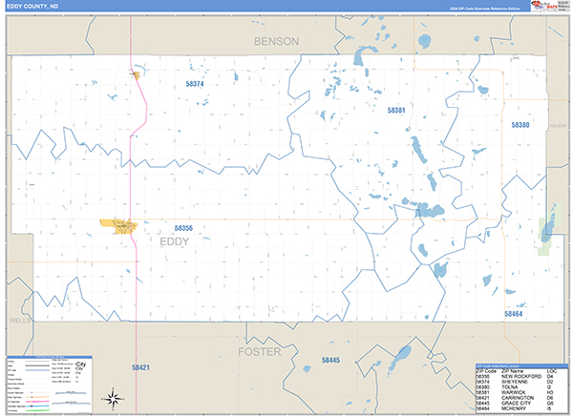Click the blue header bar of the index table

click(x=521, y=365)
